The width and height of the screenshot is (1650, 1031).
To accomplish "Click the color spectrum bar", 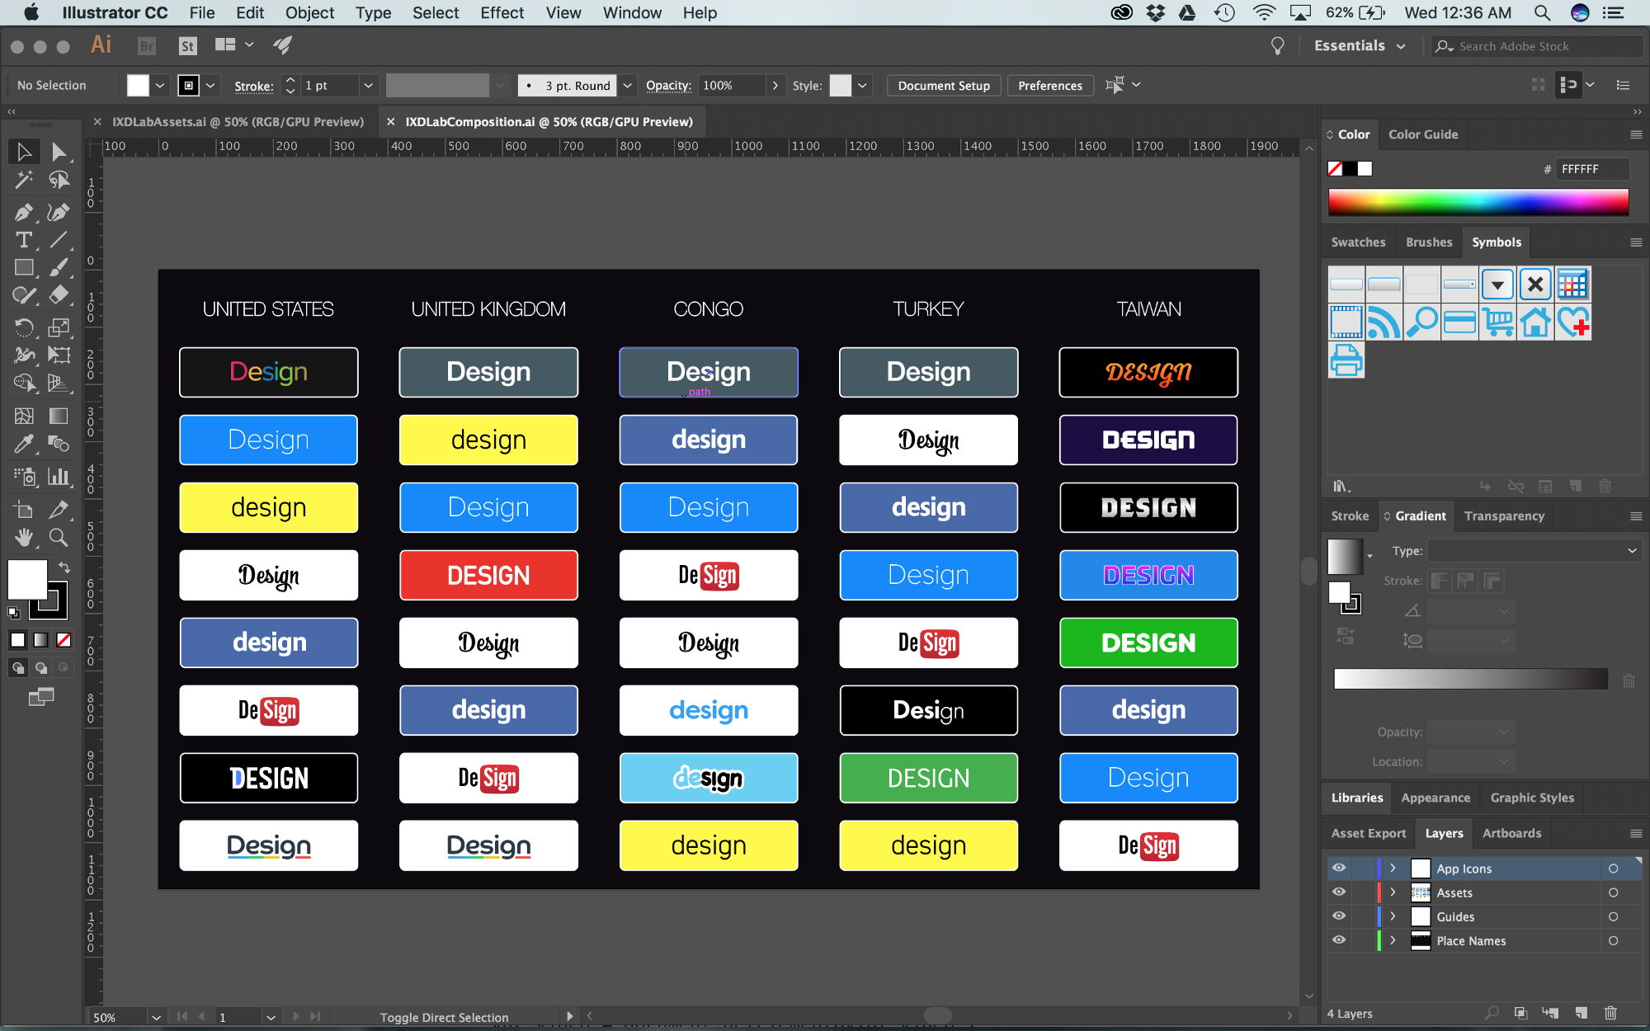I will coord(1478,202).
